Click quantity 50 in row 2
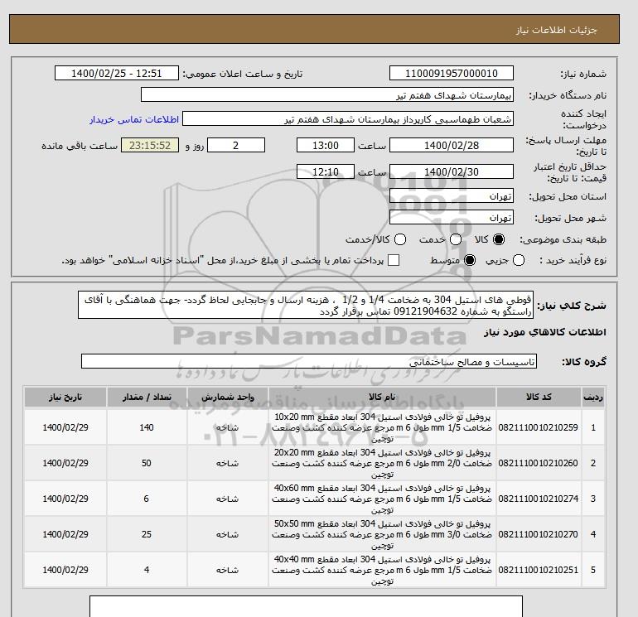The image size is (638, 617). click(x=147, y=463)
